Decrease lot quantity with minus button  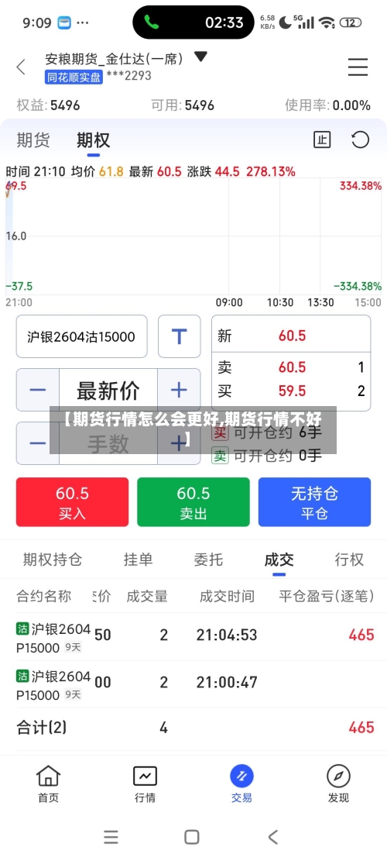(38, 443)
